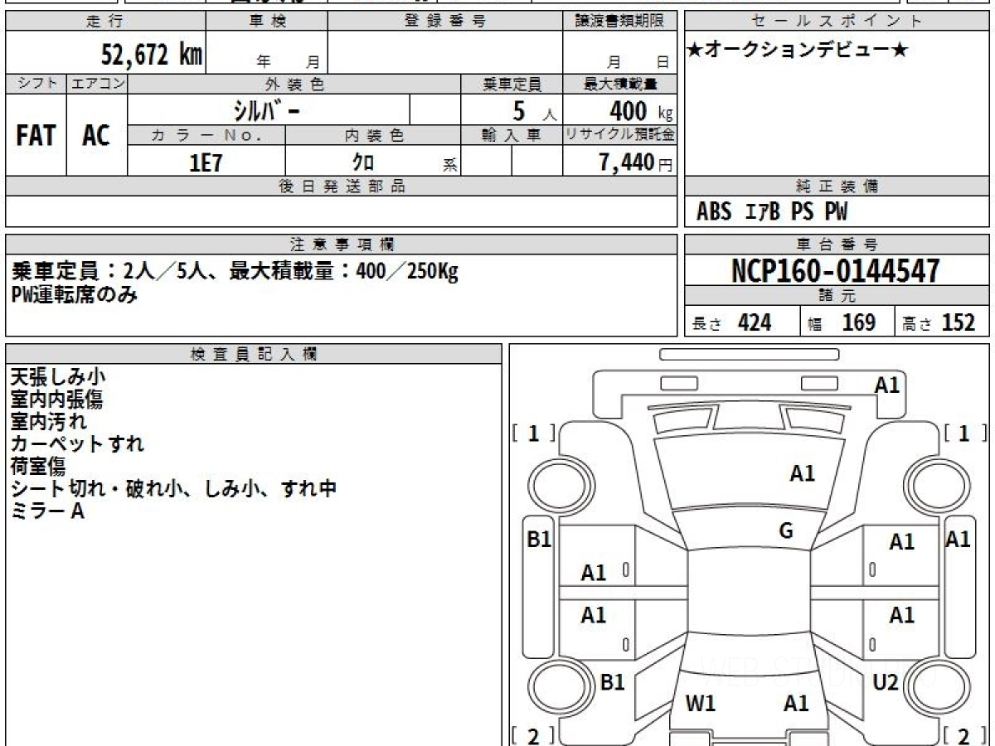
Task: Click the 輸入車 import car header
Action: pyautogui.click(x=511, y=135)
